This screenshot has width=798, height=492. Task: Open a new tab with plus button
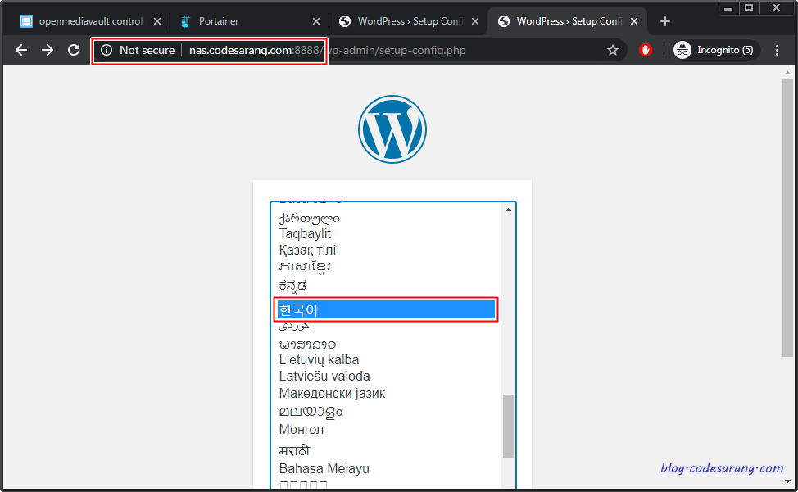[664, 21]
